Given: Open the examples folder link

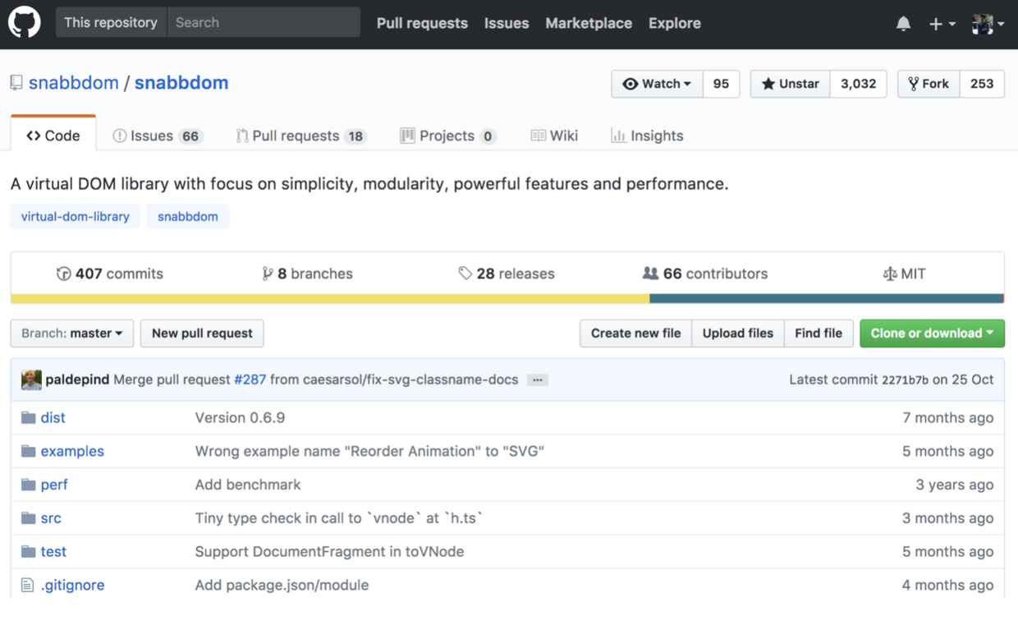Looking at the screenshot, I should tap(72, 451).
